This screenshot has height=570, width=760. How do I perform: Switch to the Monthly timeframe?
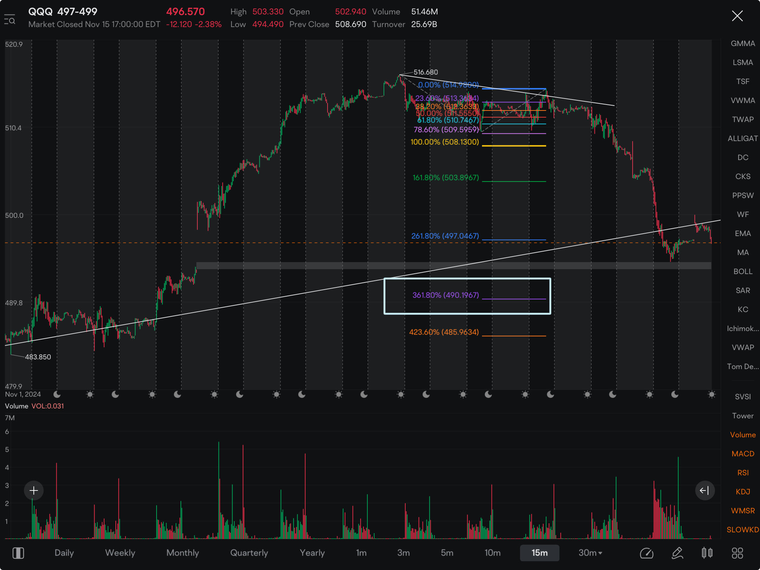[183, 553]
